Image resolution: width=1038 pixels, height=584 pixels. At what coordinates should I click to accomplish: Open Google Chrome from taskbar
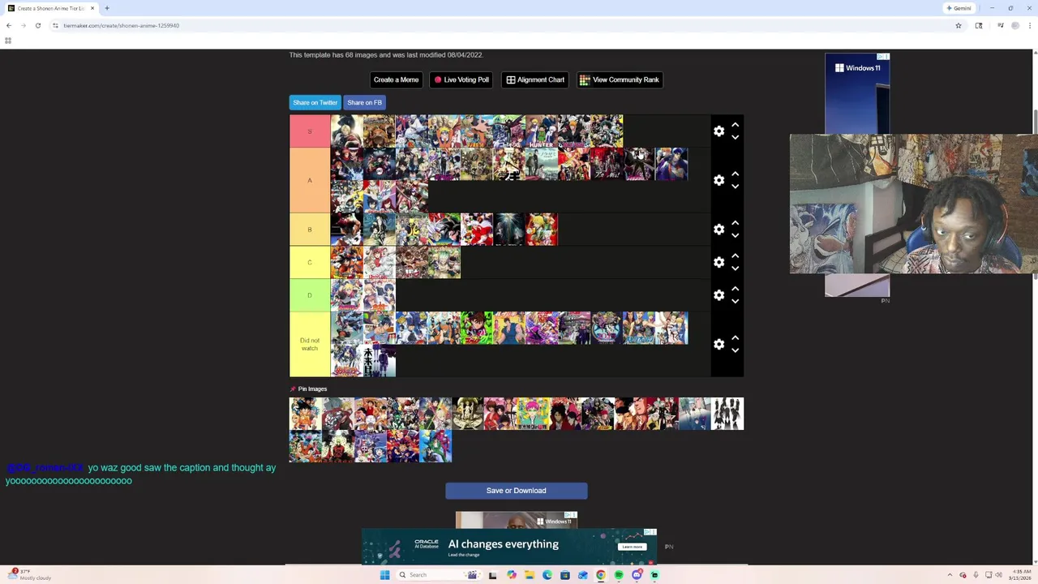click(601, 575)
